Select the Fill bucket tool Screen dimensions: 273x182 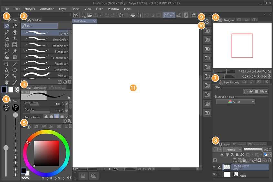6,57
